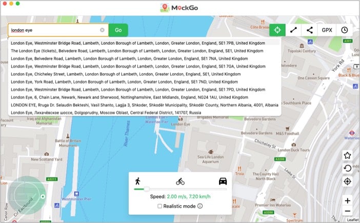This screenshot has height=223, width=360.
Task: Choose the London Eye SE1 7GA suggestion
Action: click(145, 67)
